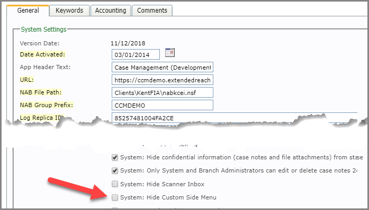Enable Hide Custom Side Menu checkbox
This screenshot has height=210, width=369.
[x=115, y=197]
